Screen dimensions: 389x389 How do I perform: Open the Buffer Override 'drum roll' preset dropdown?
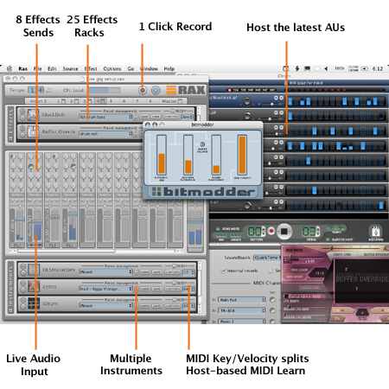click(105, 134)
